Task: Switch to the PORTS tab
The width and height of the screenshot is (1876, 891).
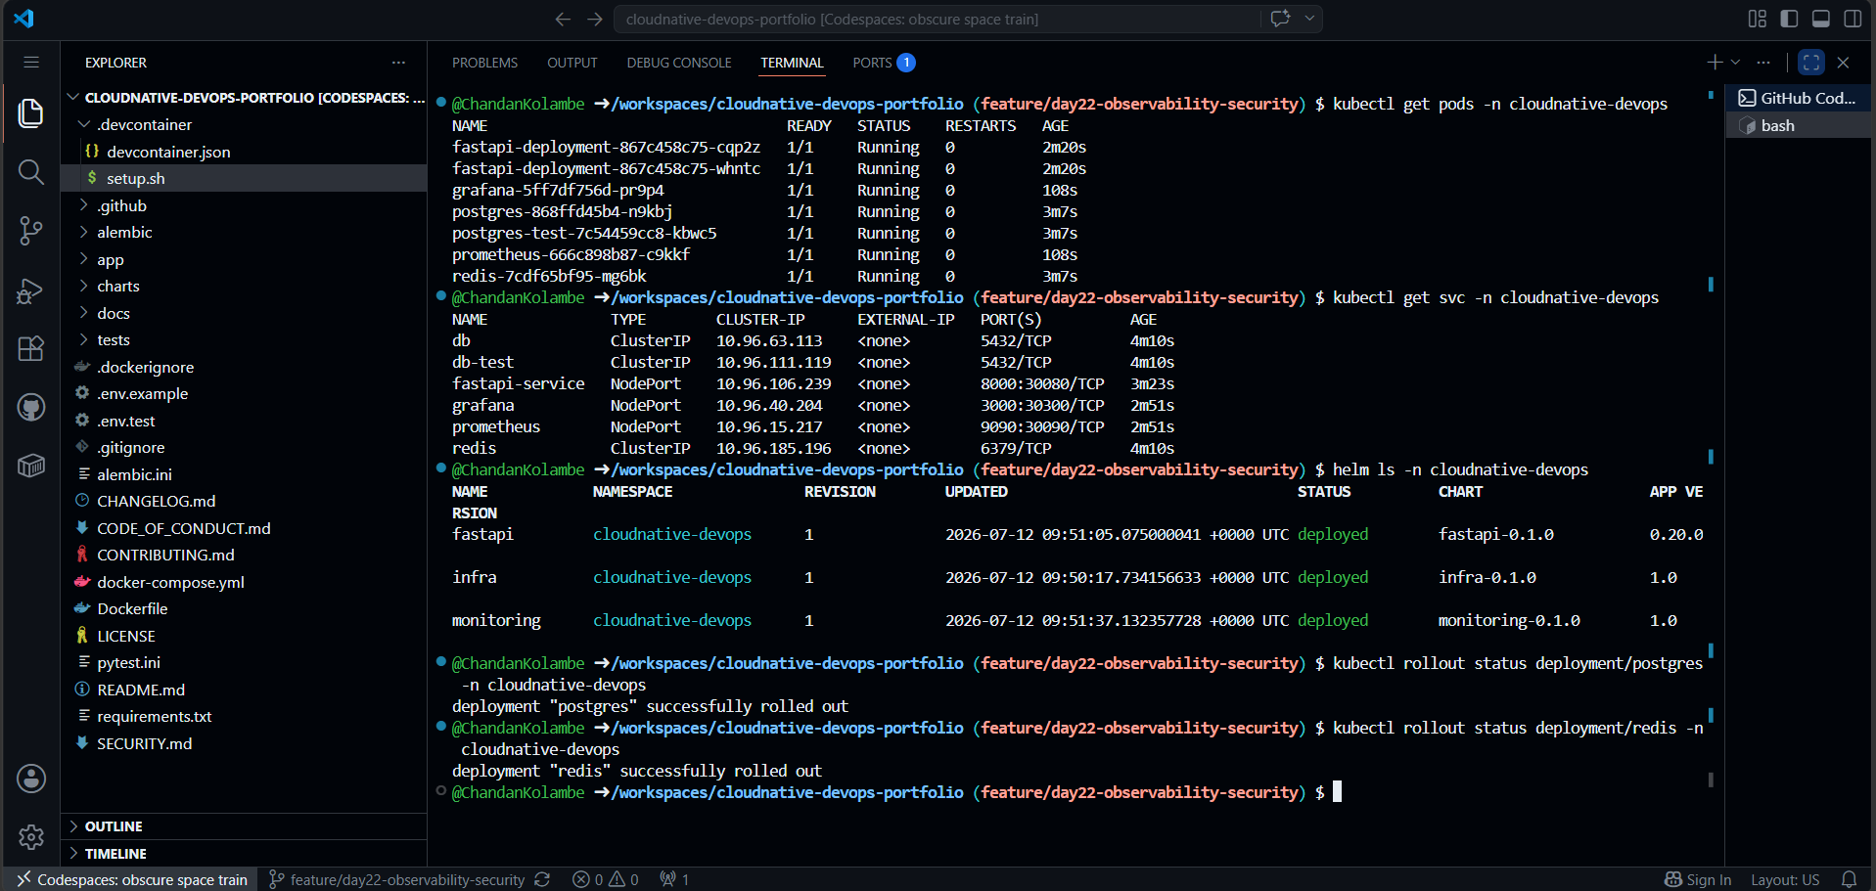Action: 883,63
